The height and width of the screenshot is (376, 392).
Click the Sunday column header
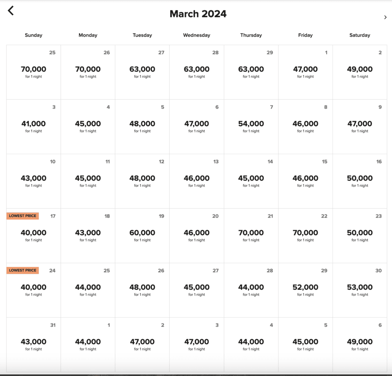[33, 35]
